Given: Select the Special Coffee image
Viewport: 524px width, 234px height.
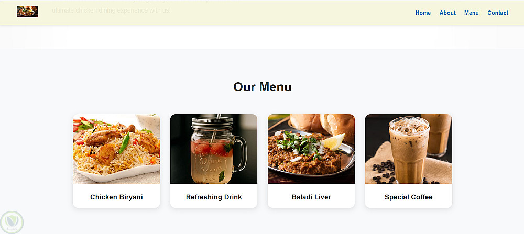Looking at the screenshot, I should 408,149.
